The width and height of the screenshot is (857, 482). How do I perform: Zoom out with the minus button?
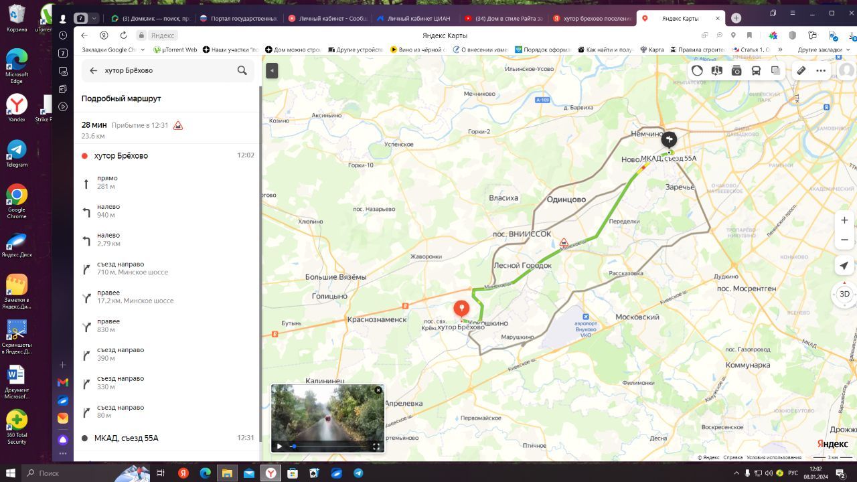click(844, 240)
